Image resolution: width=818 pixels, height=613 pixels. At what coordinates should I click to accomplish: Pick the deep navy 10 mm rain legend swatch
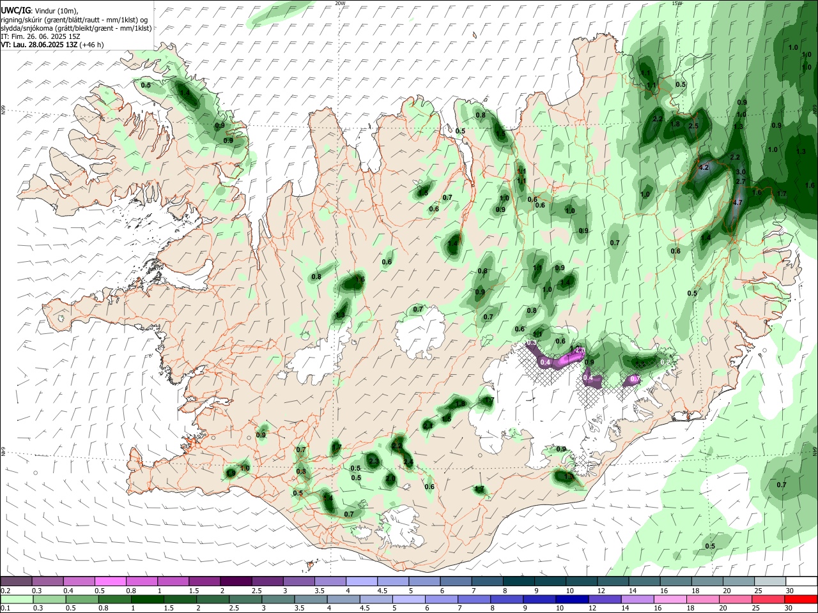pos(571,599)
